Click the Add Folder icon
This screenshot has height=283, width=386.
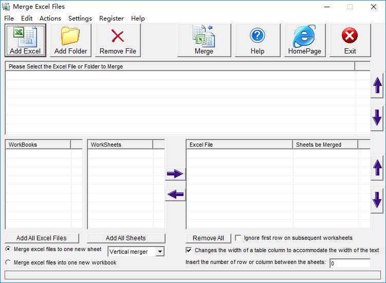click(70, 36)
